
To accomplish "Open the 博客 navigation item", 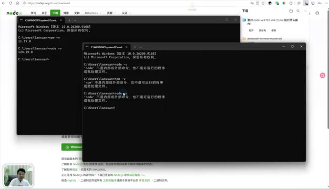I will pos(66,13).
